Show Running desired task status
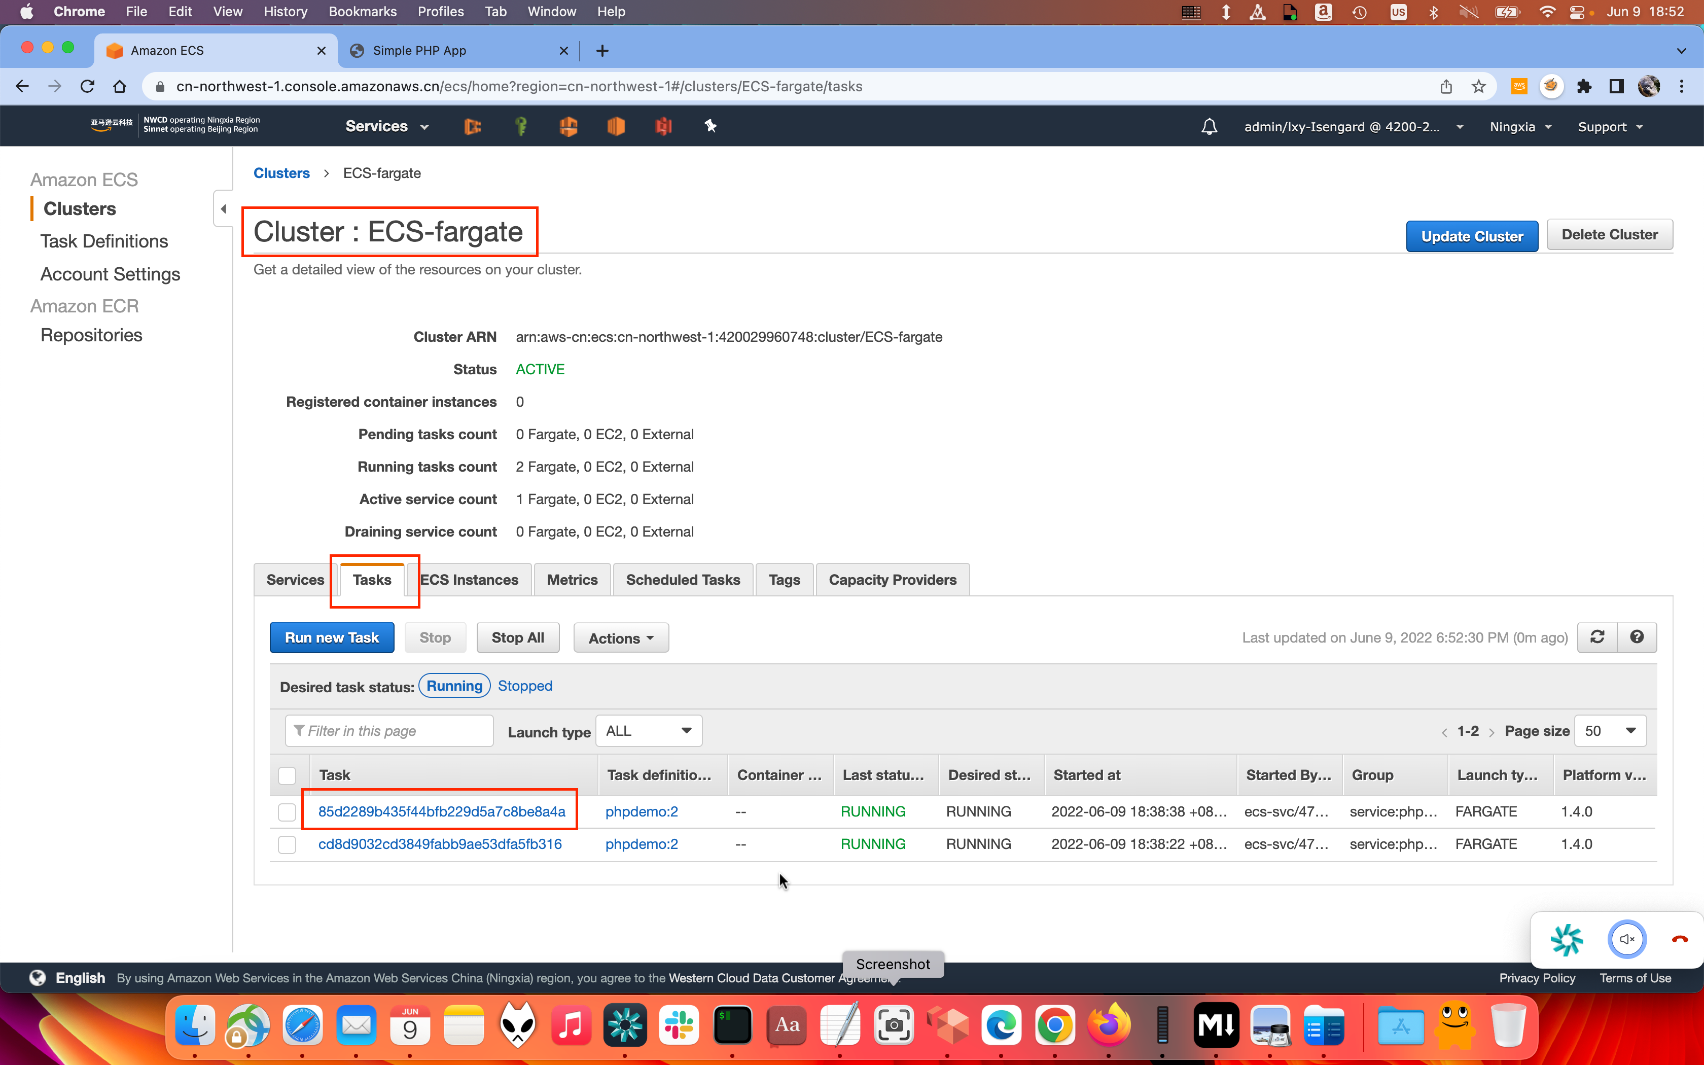Viewport: 1704px width, 1065px height. [x=454, y=686]
